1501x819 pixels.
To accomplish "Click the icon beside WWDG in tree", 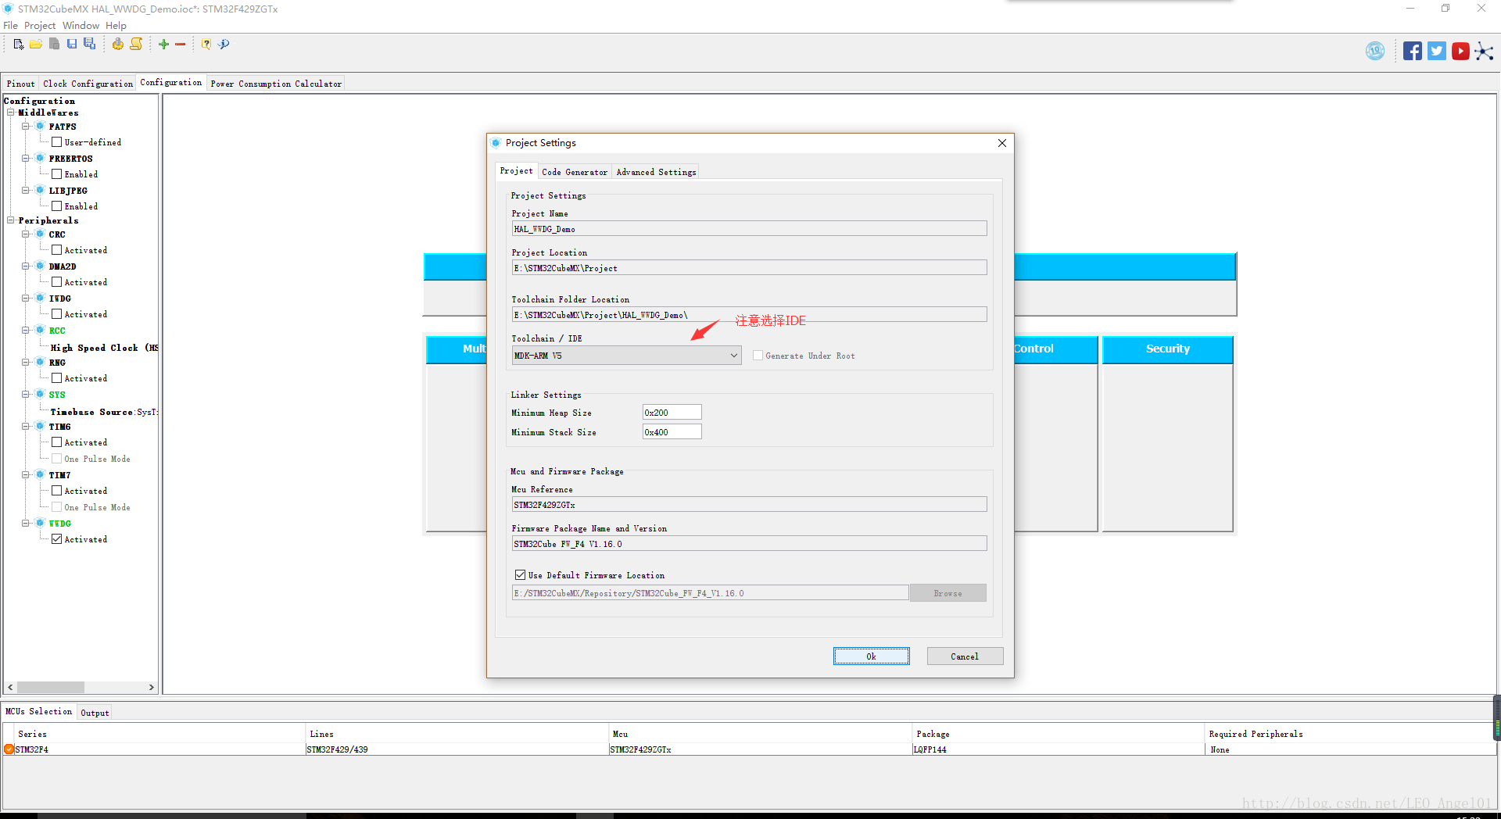I will click(x=40, y=523).
